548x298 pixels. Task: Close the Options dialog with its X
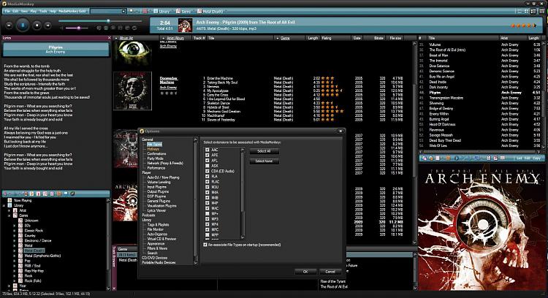340,131
